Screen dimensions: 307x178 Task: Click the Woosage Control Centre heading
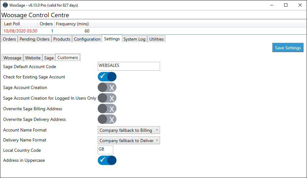tap(35, 15)
